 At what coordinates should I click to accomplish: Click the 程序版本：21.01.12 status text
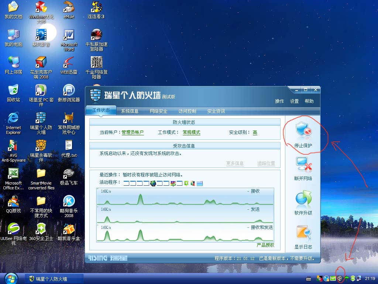(234, 258)
